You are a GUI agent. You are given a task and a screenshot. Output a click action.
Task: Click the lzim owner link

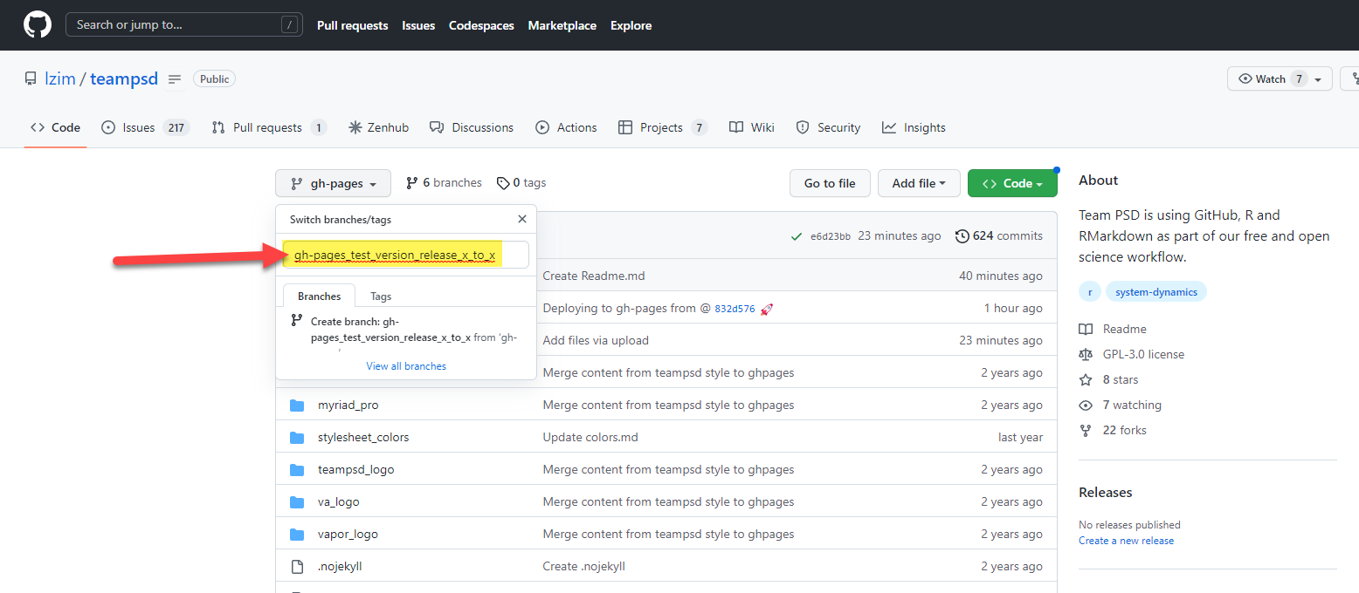[x=59, y=79]
